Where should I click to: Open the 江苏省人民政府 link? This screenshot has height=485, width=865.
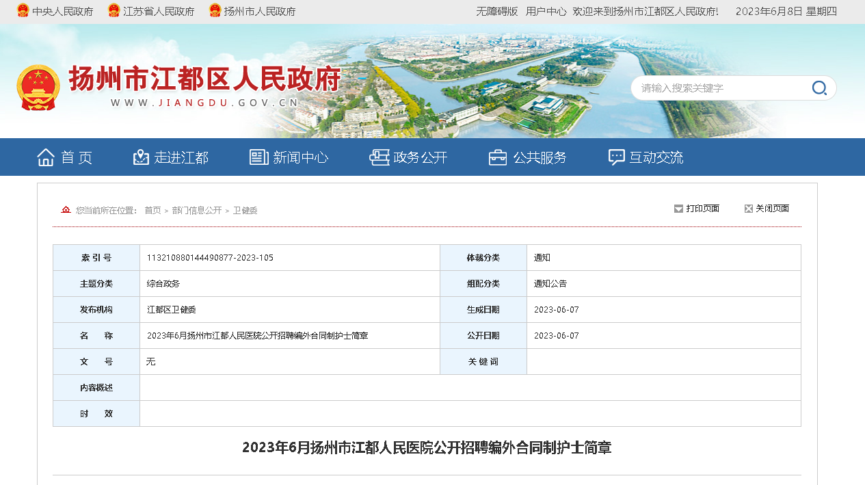pos(158,12)
